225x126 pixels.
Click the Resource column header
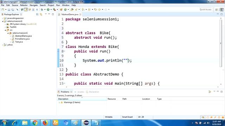coord(114,99)
